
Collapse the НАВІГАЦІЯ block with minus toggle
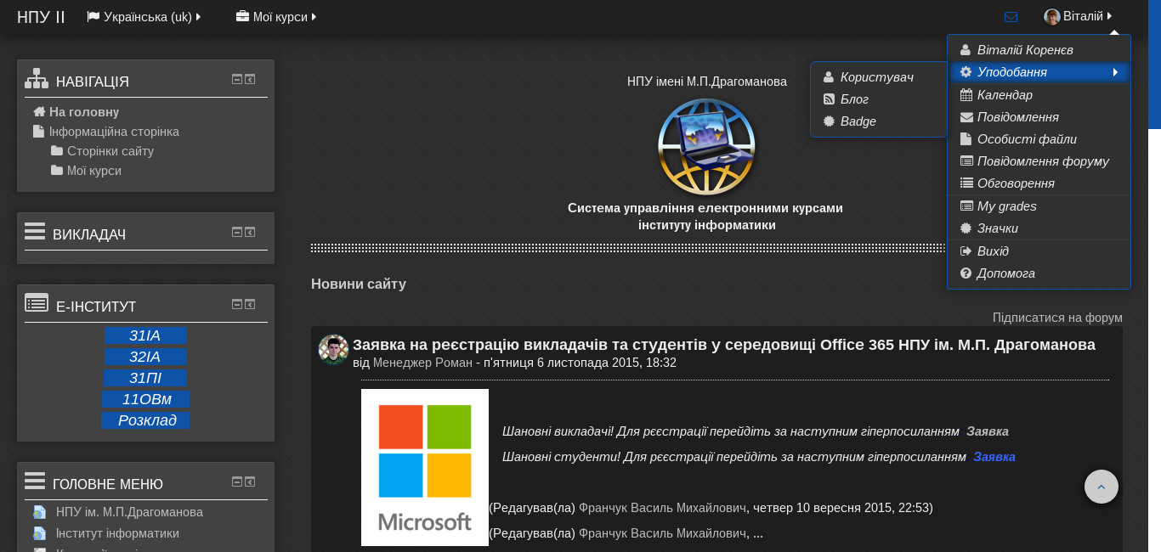tap(235, 78)
